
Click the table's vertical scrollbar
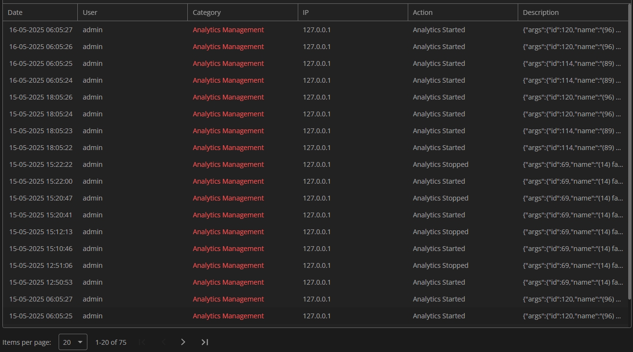coord(629,151)
